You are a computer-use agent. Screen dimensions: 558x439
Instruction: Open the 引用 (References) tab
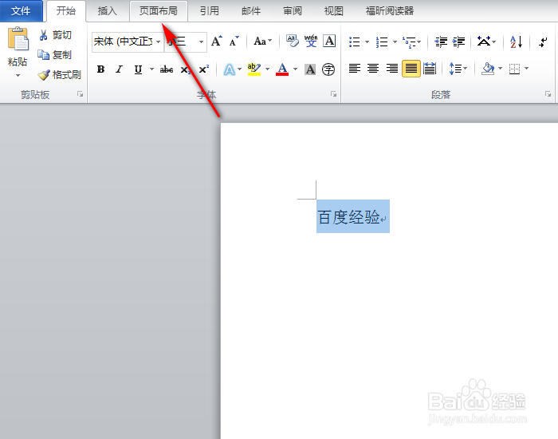coord(209,11)
